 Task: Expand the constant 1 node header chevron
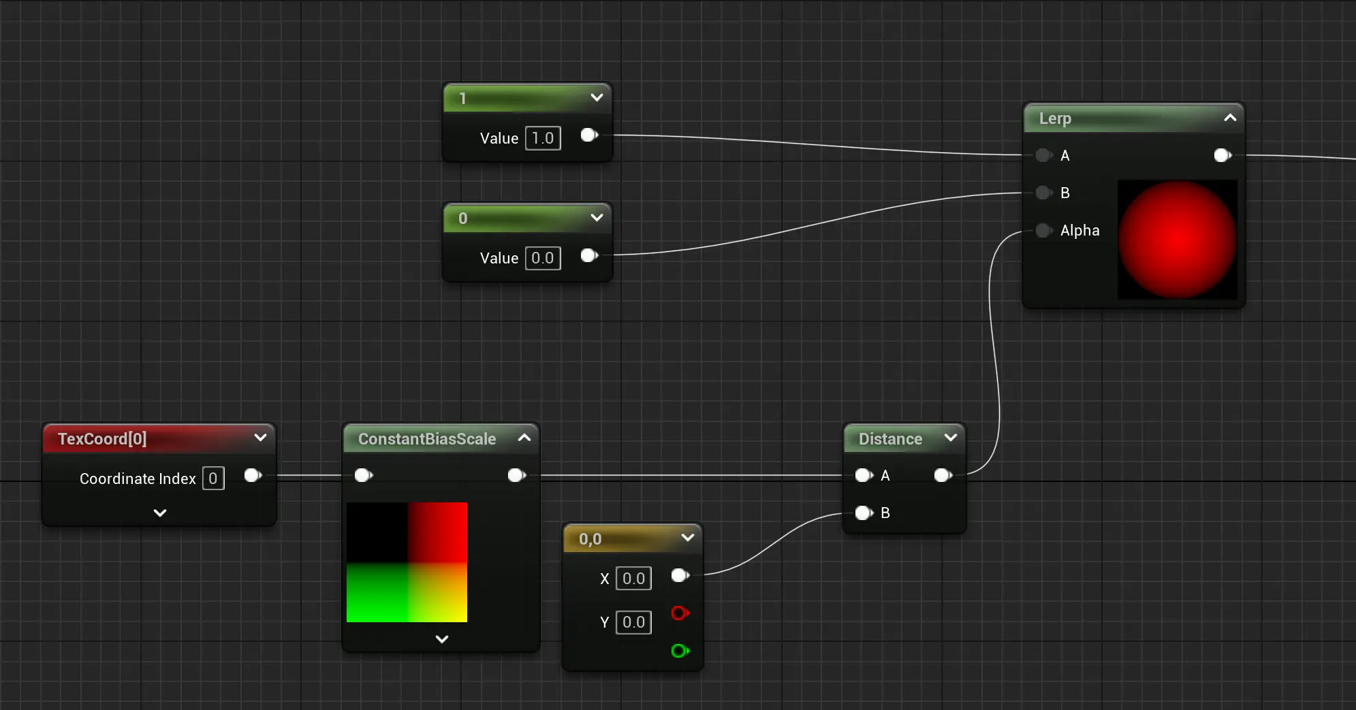coord(597,97)
